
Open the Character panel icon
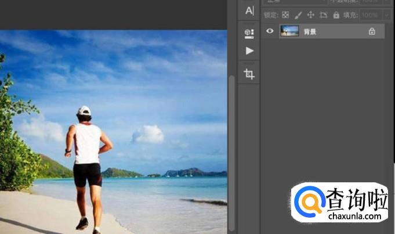[x=249, y=10]
